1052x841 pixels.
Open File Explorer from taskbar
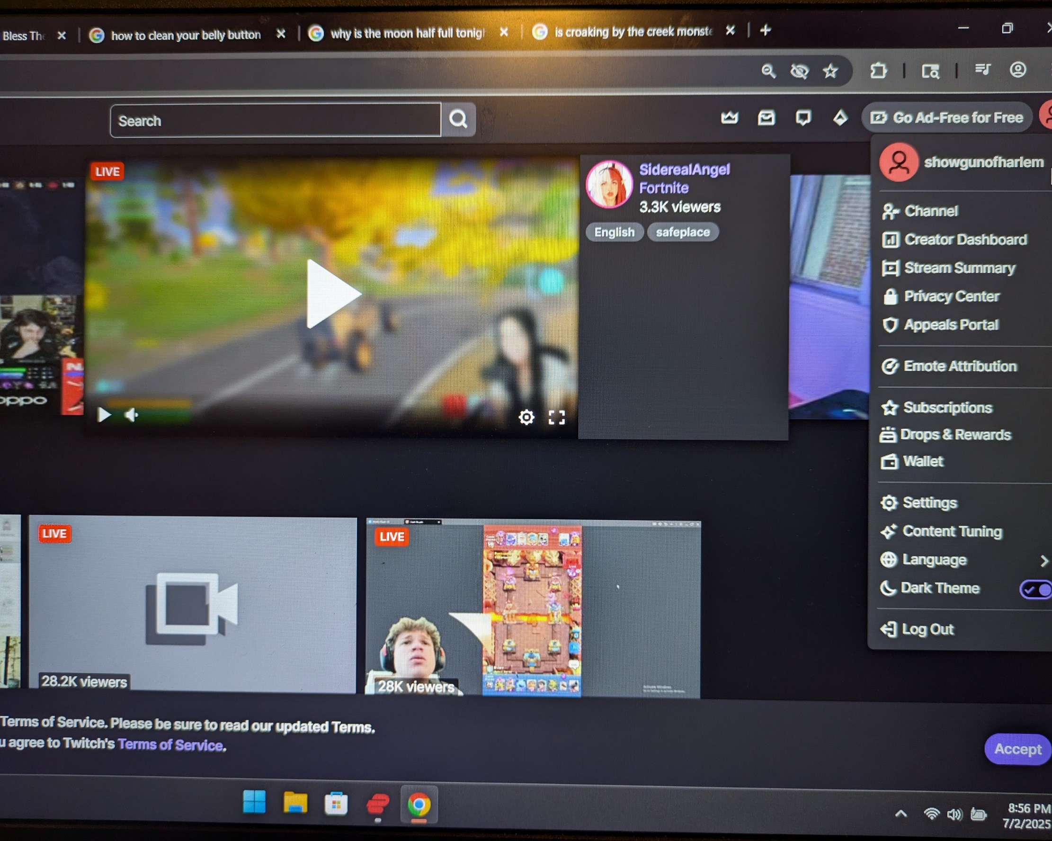(x=295, y=803)
